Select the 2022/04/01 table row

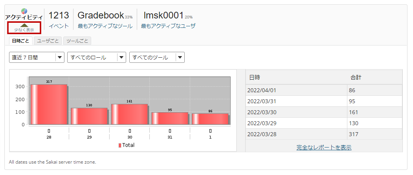tap(324, 90)
